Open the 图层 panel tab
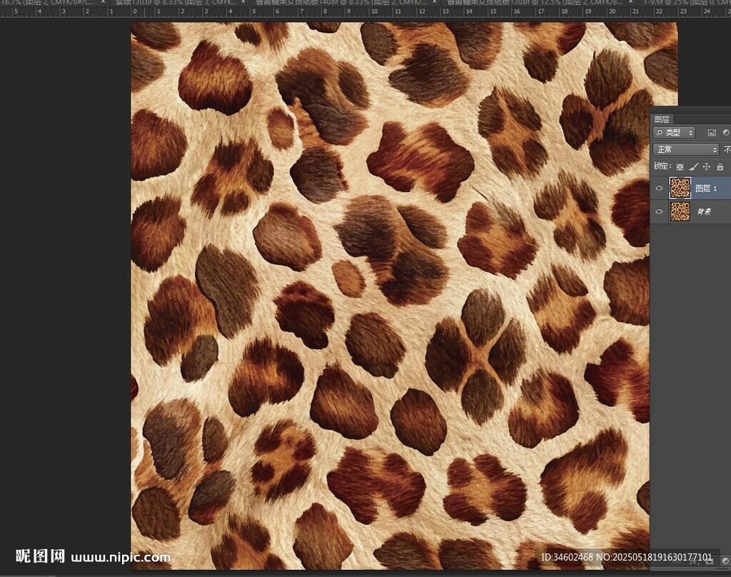Image resolution: width=731 pixels, height=577 pixels. coord(662,119)
